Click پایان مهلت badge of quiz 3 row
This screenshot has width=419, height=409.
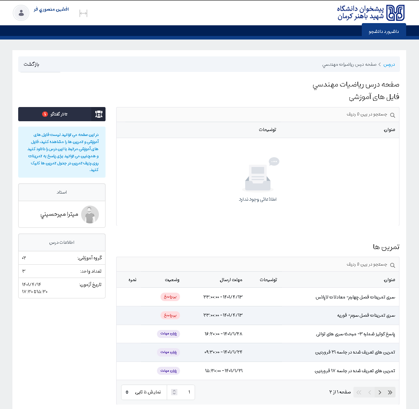coord(168,334)
